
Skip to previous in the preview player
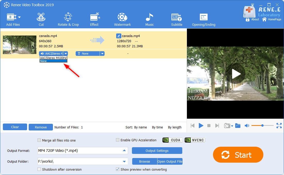[x=193, y=126]
